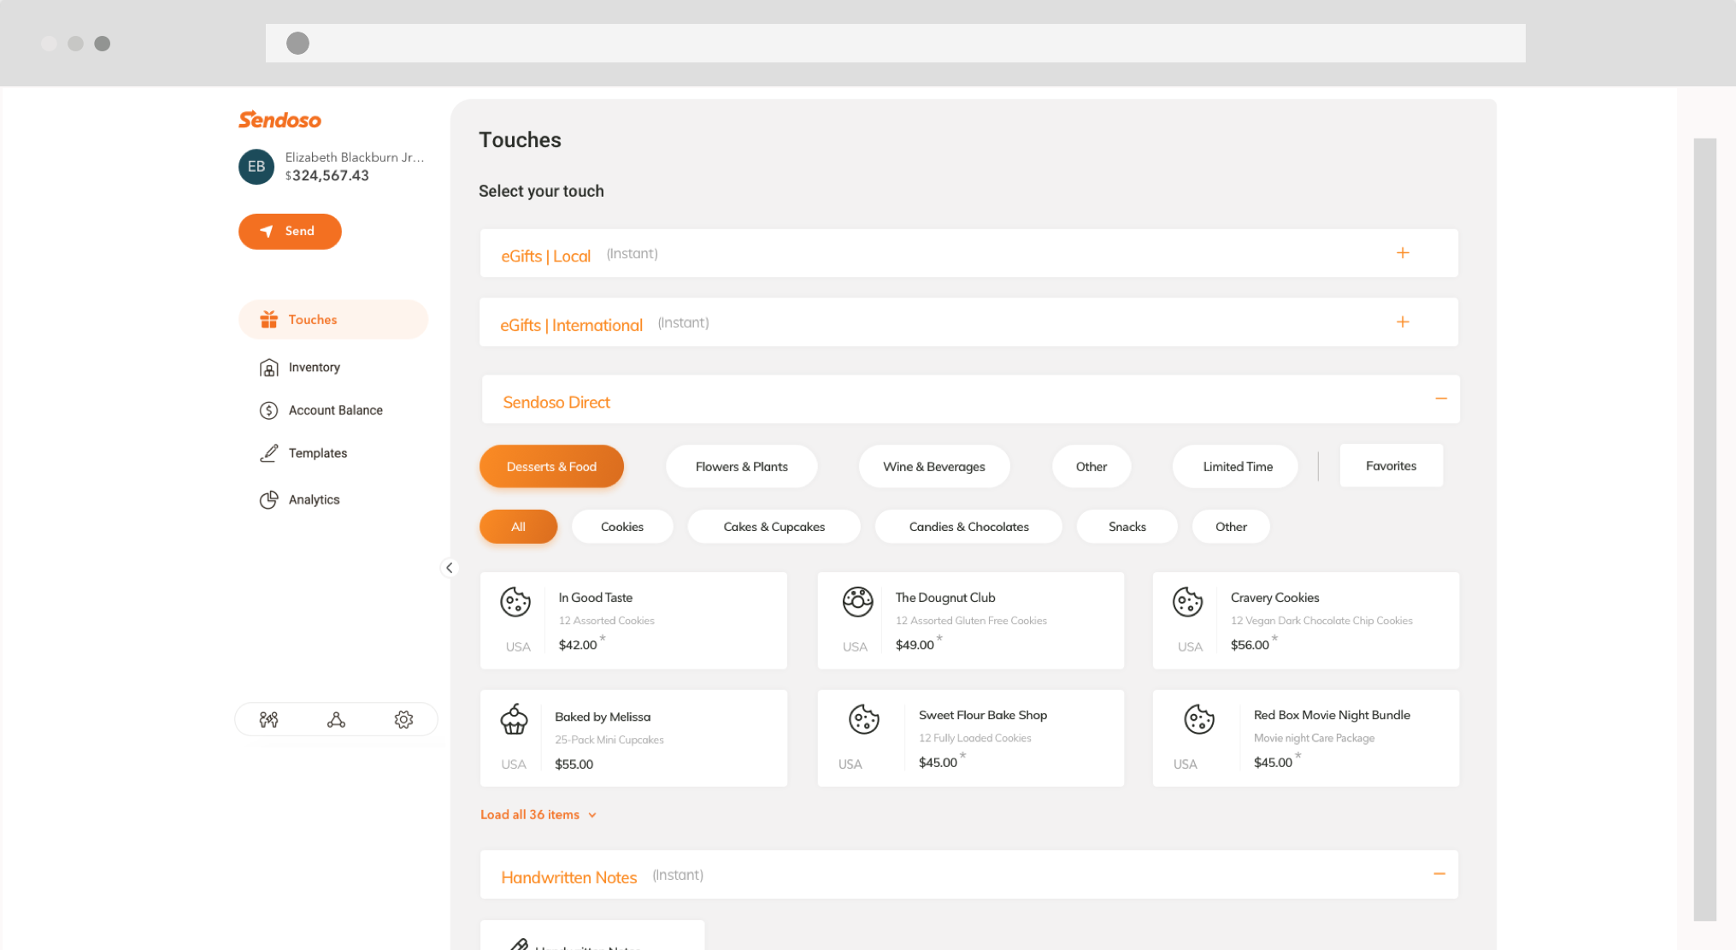
Task: Open the Favorites tab
Action: pos(1391,465)
